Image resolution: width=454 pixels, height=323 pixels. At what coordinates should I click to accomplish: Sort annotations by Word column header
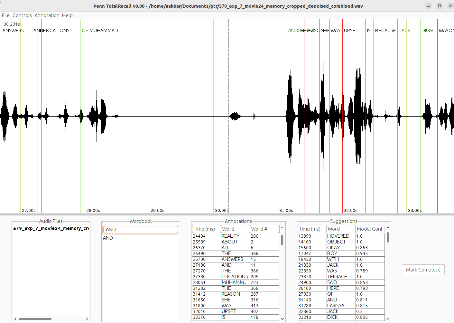(236, 229)
